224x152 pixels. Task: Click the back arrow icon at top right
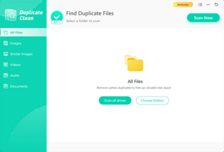(216, 4)
